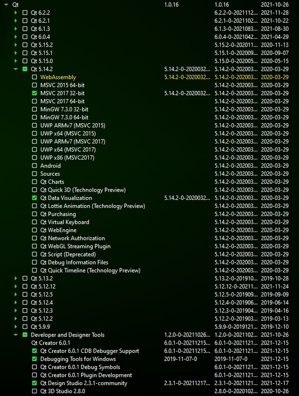Check Qt 3D Studio 2.8.0 checkbox

click(34, 391)
